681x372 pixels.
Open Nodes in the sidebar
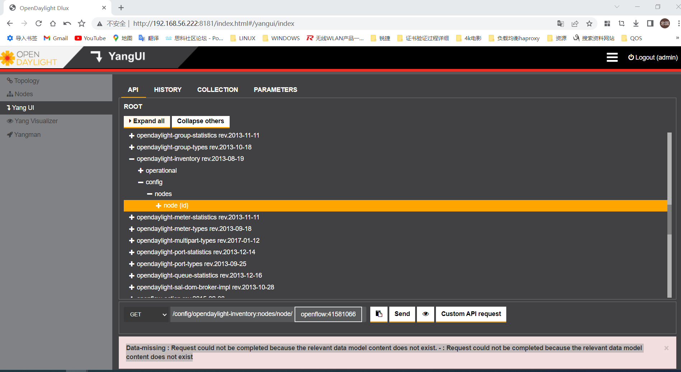(x=20, y=94)
